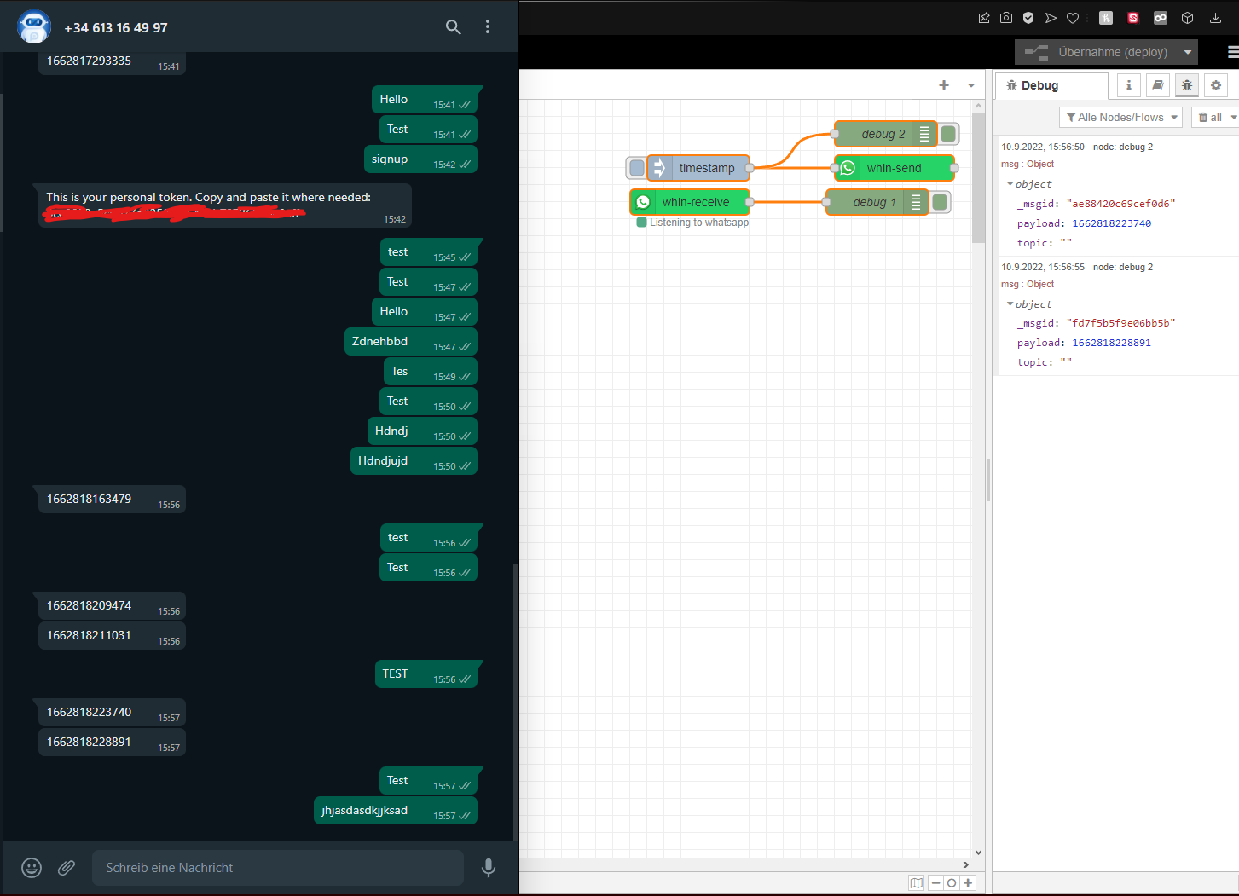Click the Schreib eine Nachricht input field
Viewport: 1239px width, 896px height.
click(277, 867)
